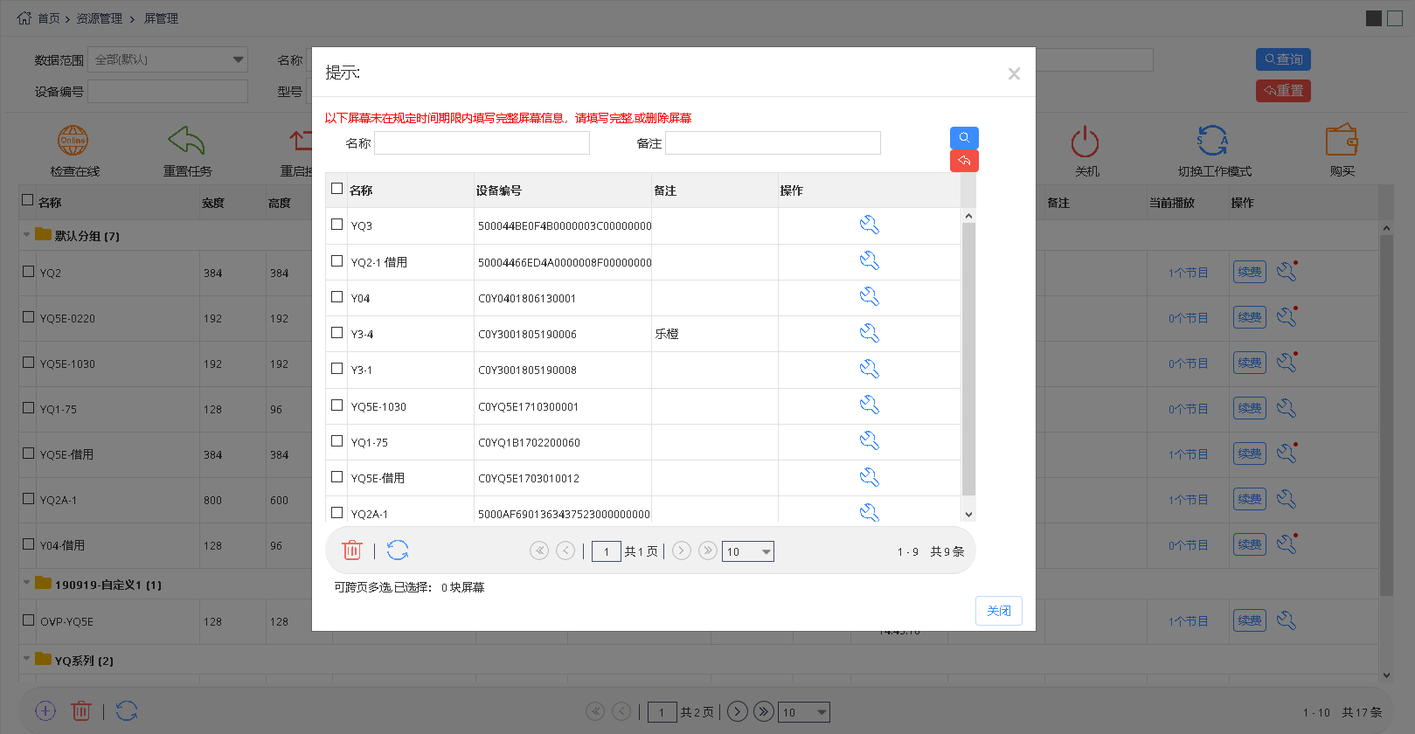Click the red 重置 button
1415x734 pixels.
tap(1283, 91)
